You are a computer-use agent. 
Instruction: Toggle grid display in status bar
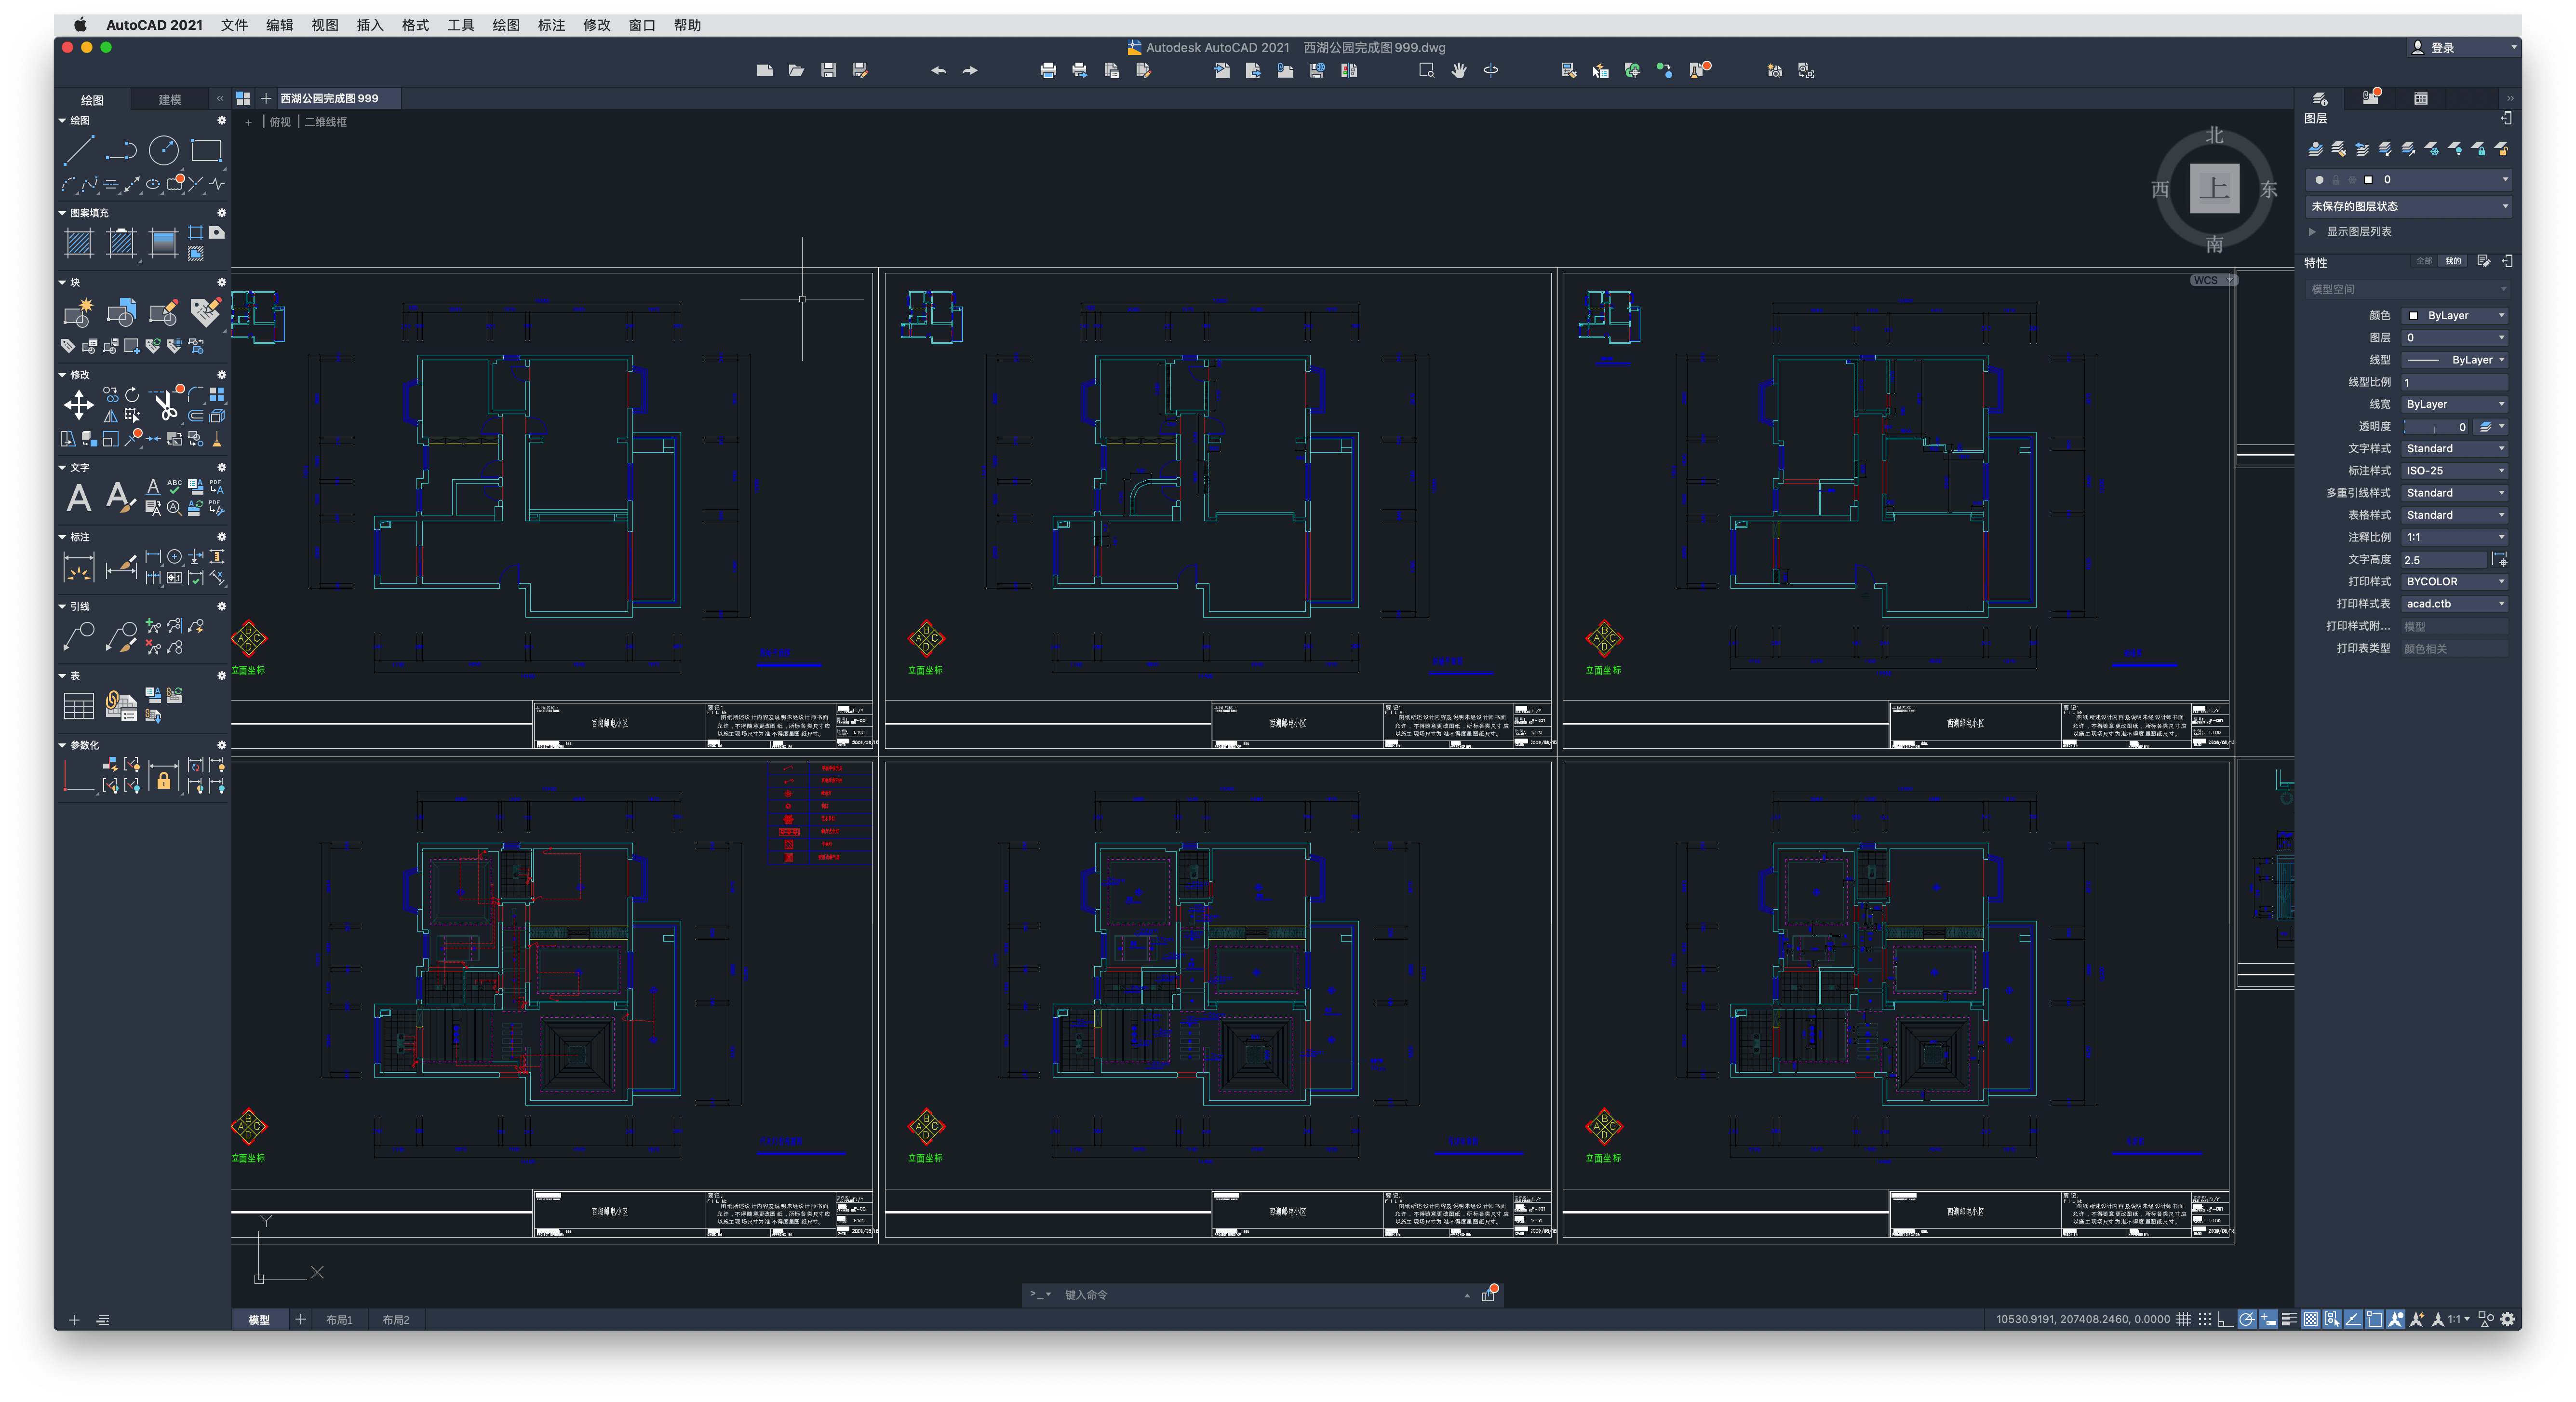(x=2183, y=1319)
